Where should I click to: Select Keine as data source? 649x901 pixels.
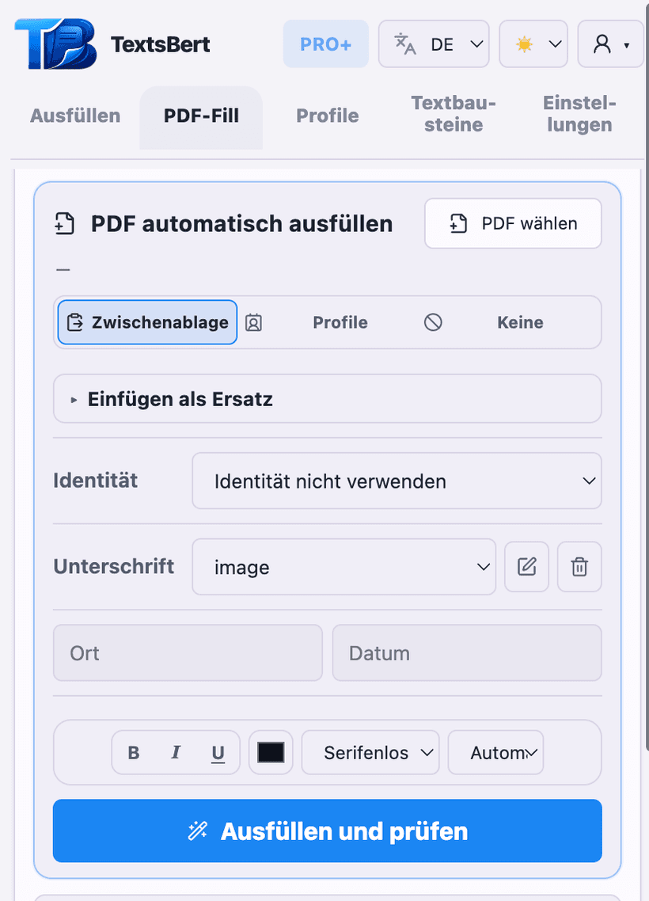[520, 321]
